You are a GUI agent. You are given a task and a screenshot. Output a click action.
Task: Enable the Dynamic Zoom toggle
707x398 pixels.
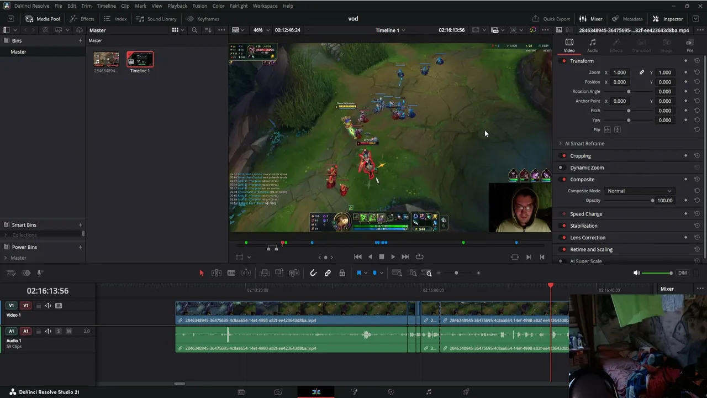click(x=561, y=167)
